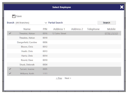Uncheck the Tarrant, Joanne checkmark
The image size is (128, 94).
click(10, 69)
